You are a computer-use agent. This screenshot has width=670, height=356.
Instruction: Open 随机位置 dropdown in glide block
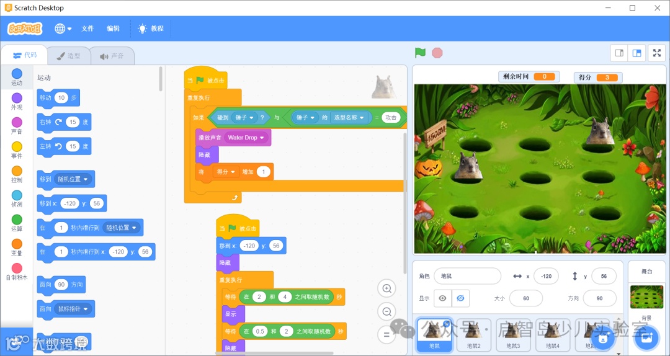click(x=121, y=228)
